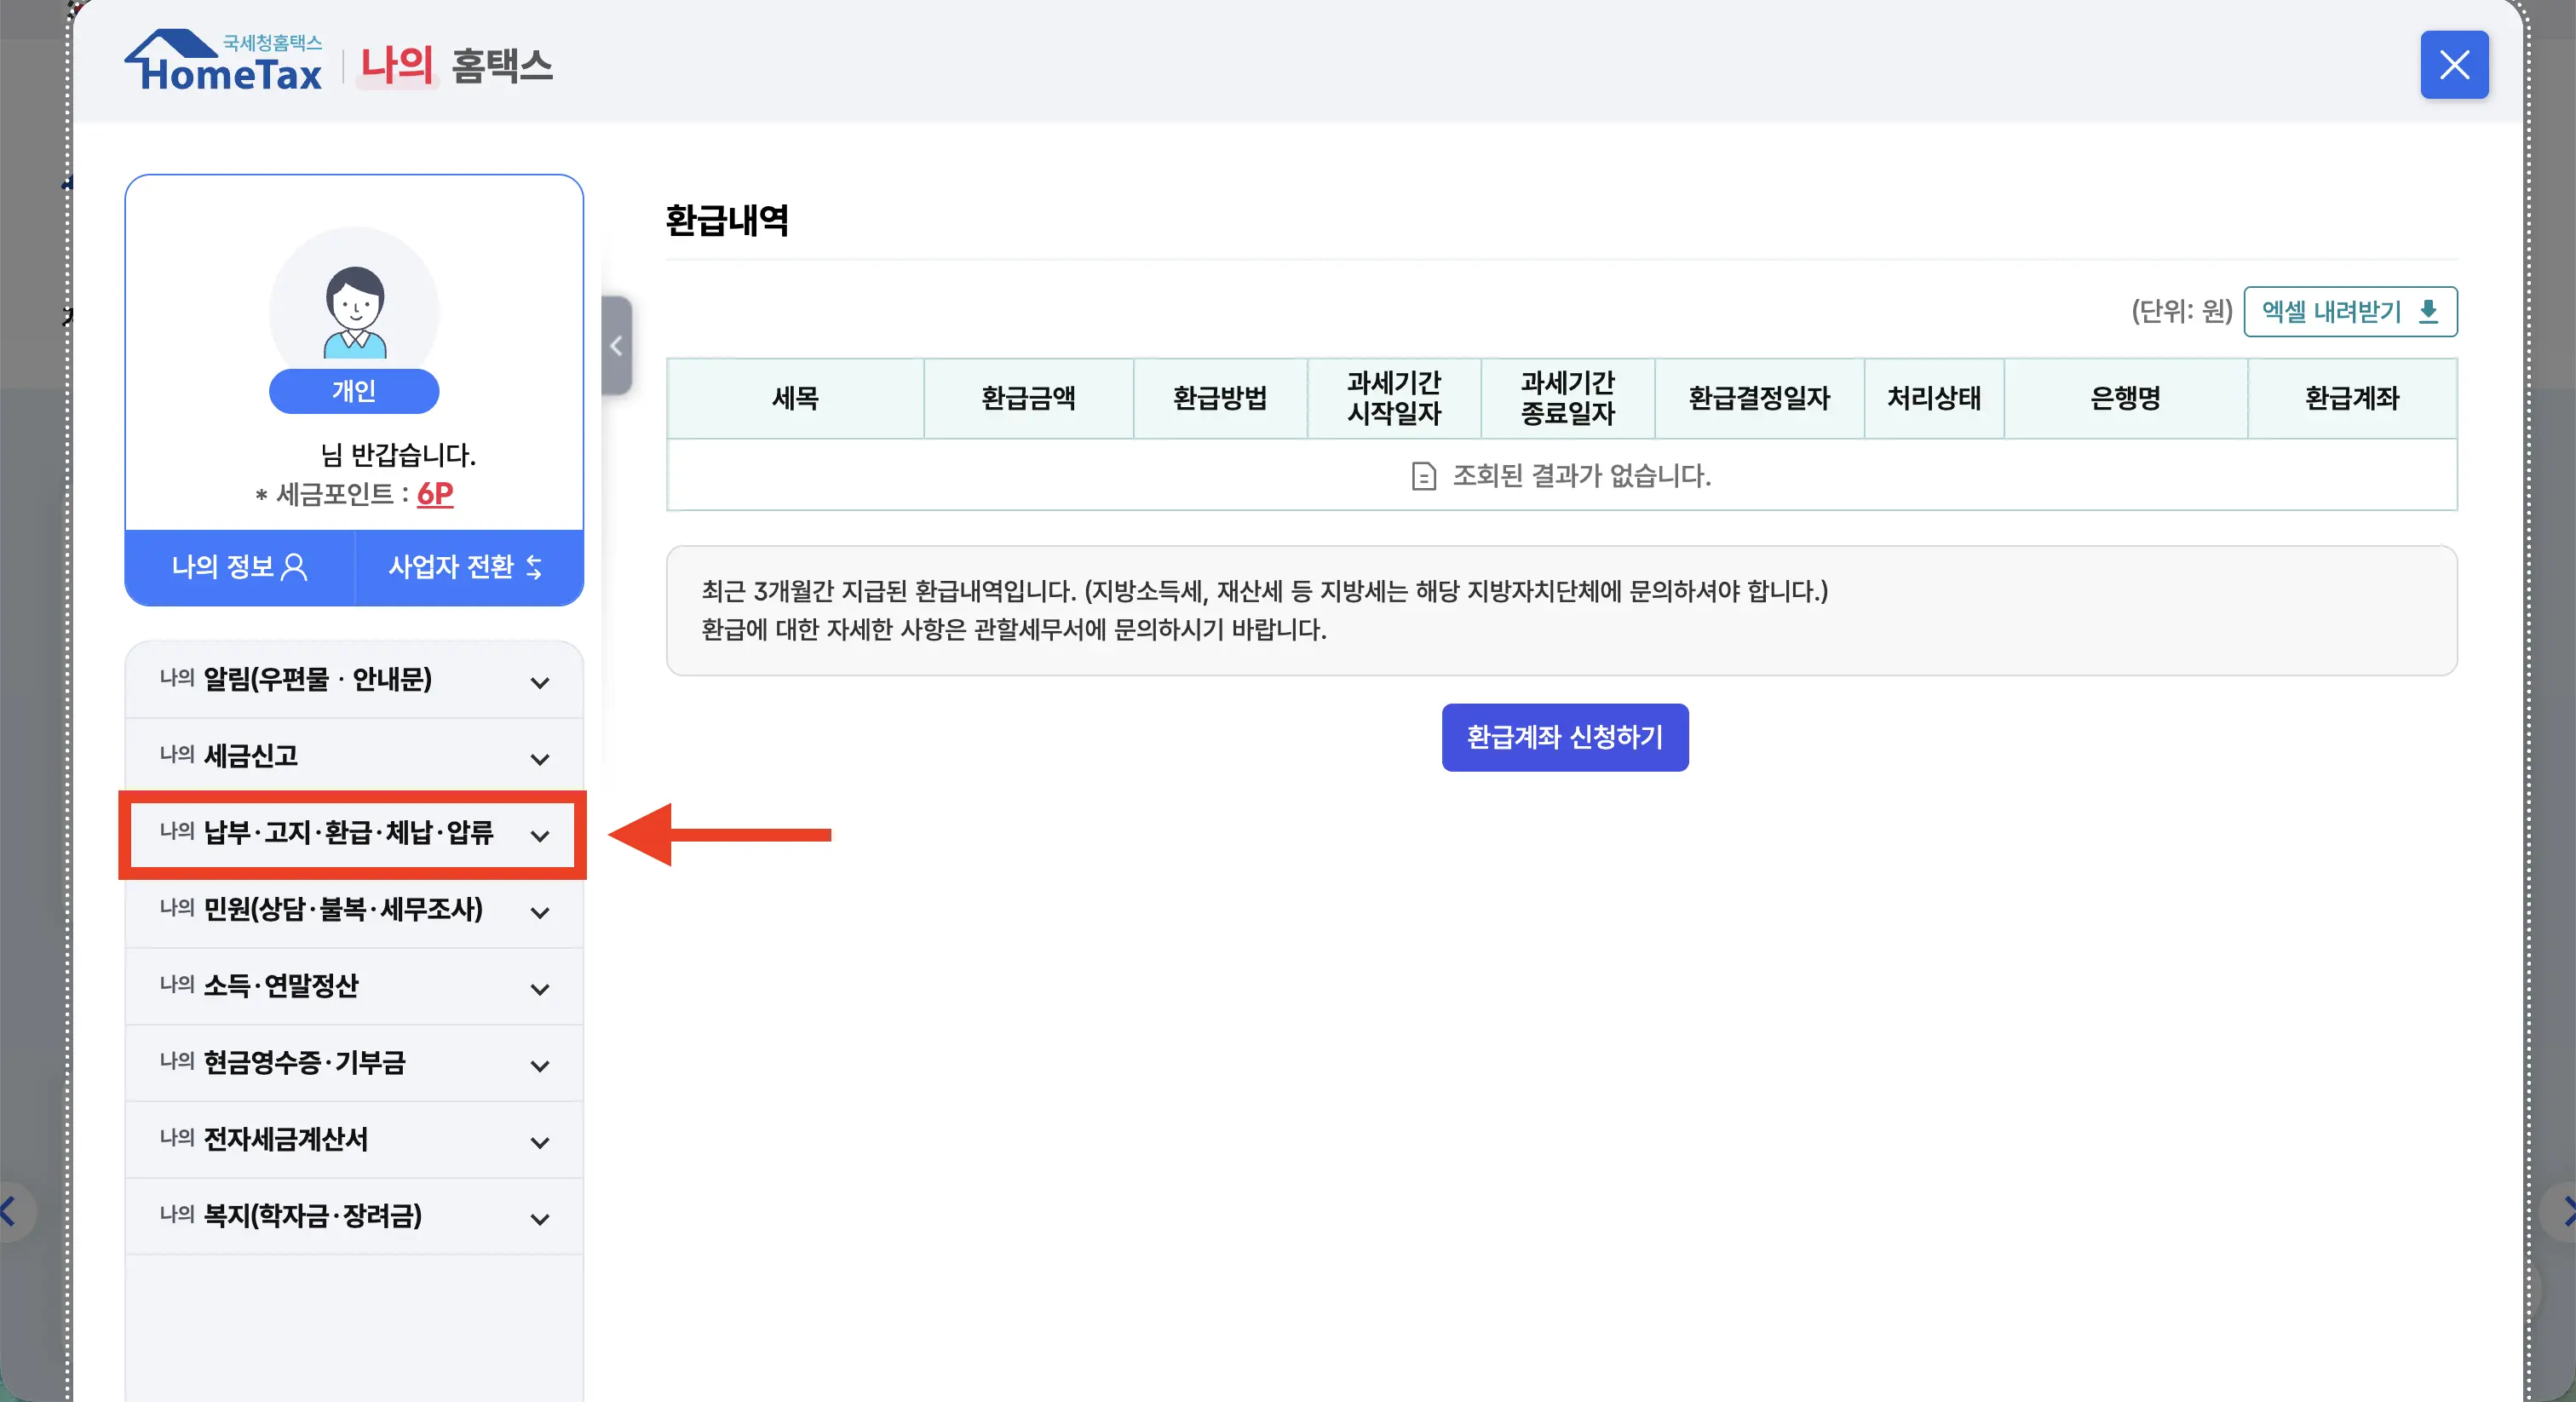Screen dimensions: 2576x1402
Task: Close the 나의 홈택스 popup
Action: [2454, 65]
